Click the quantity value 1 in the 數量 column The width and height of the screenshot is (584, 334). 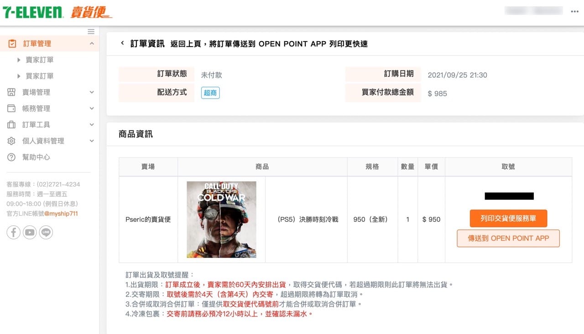pos(408,219)
